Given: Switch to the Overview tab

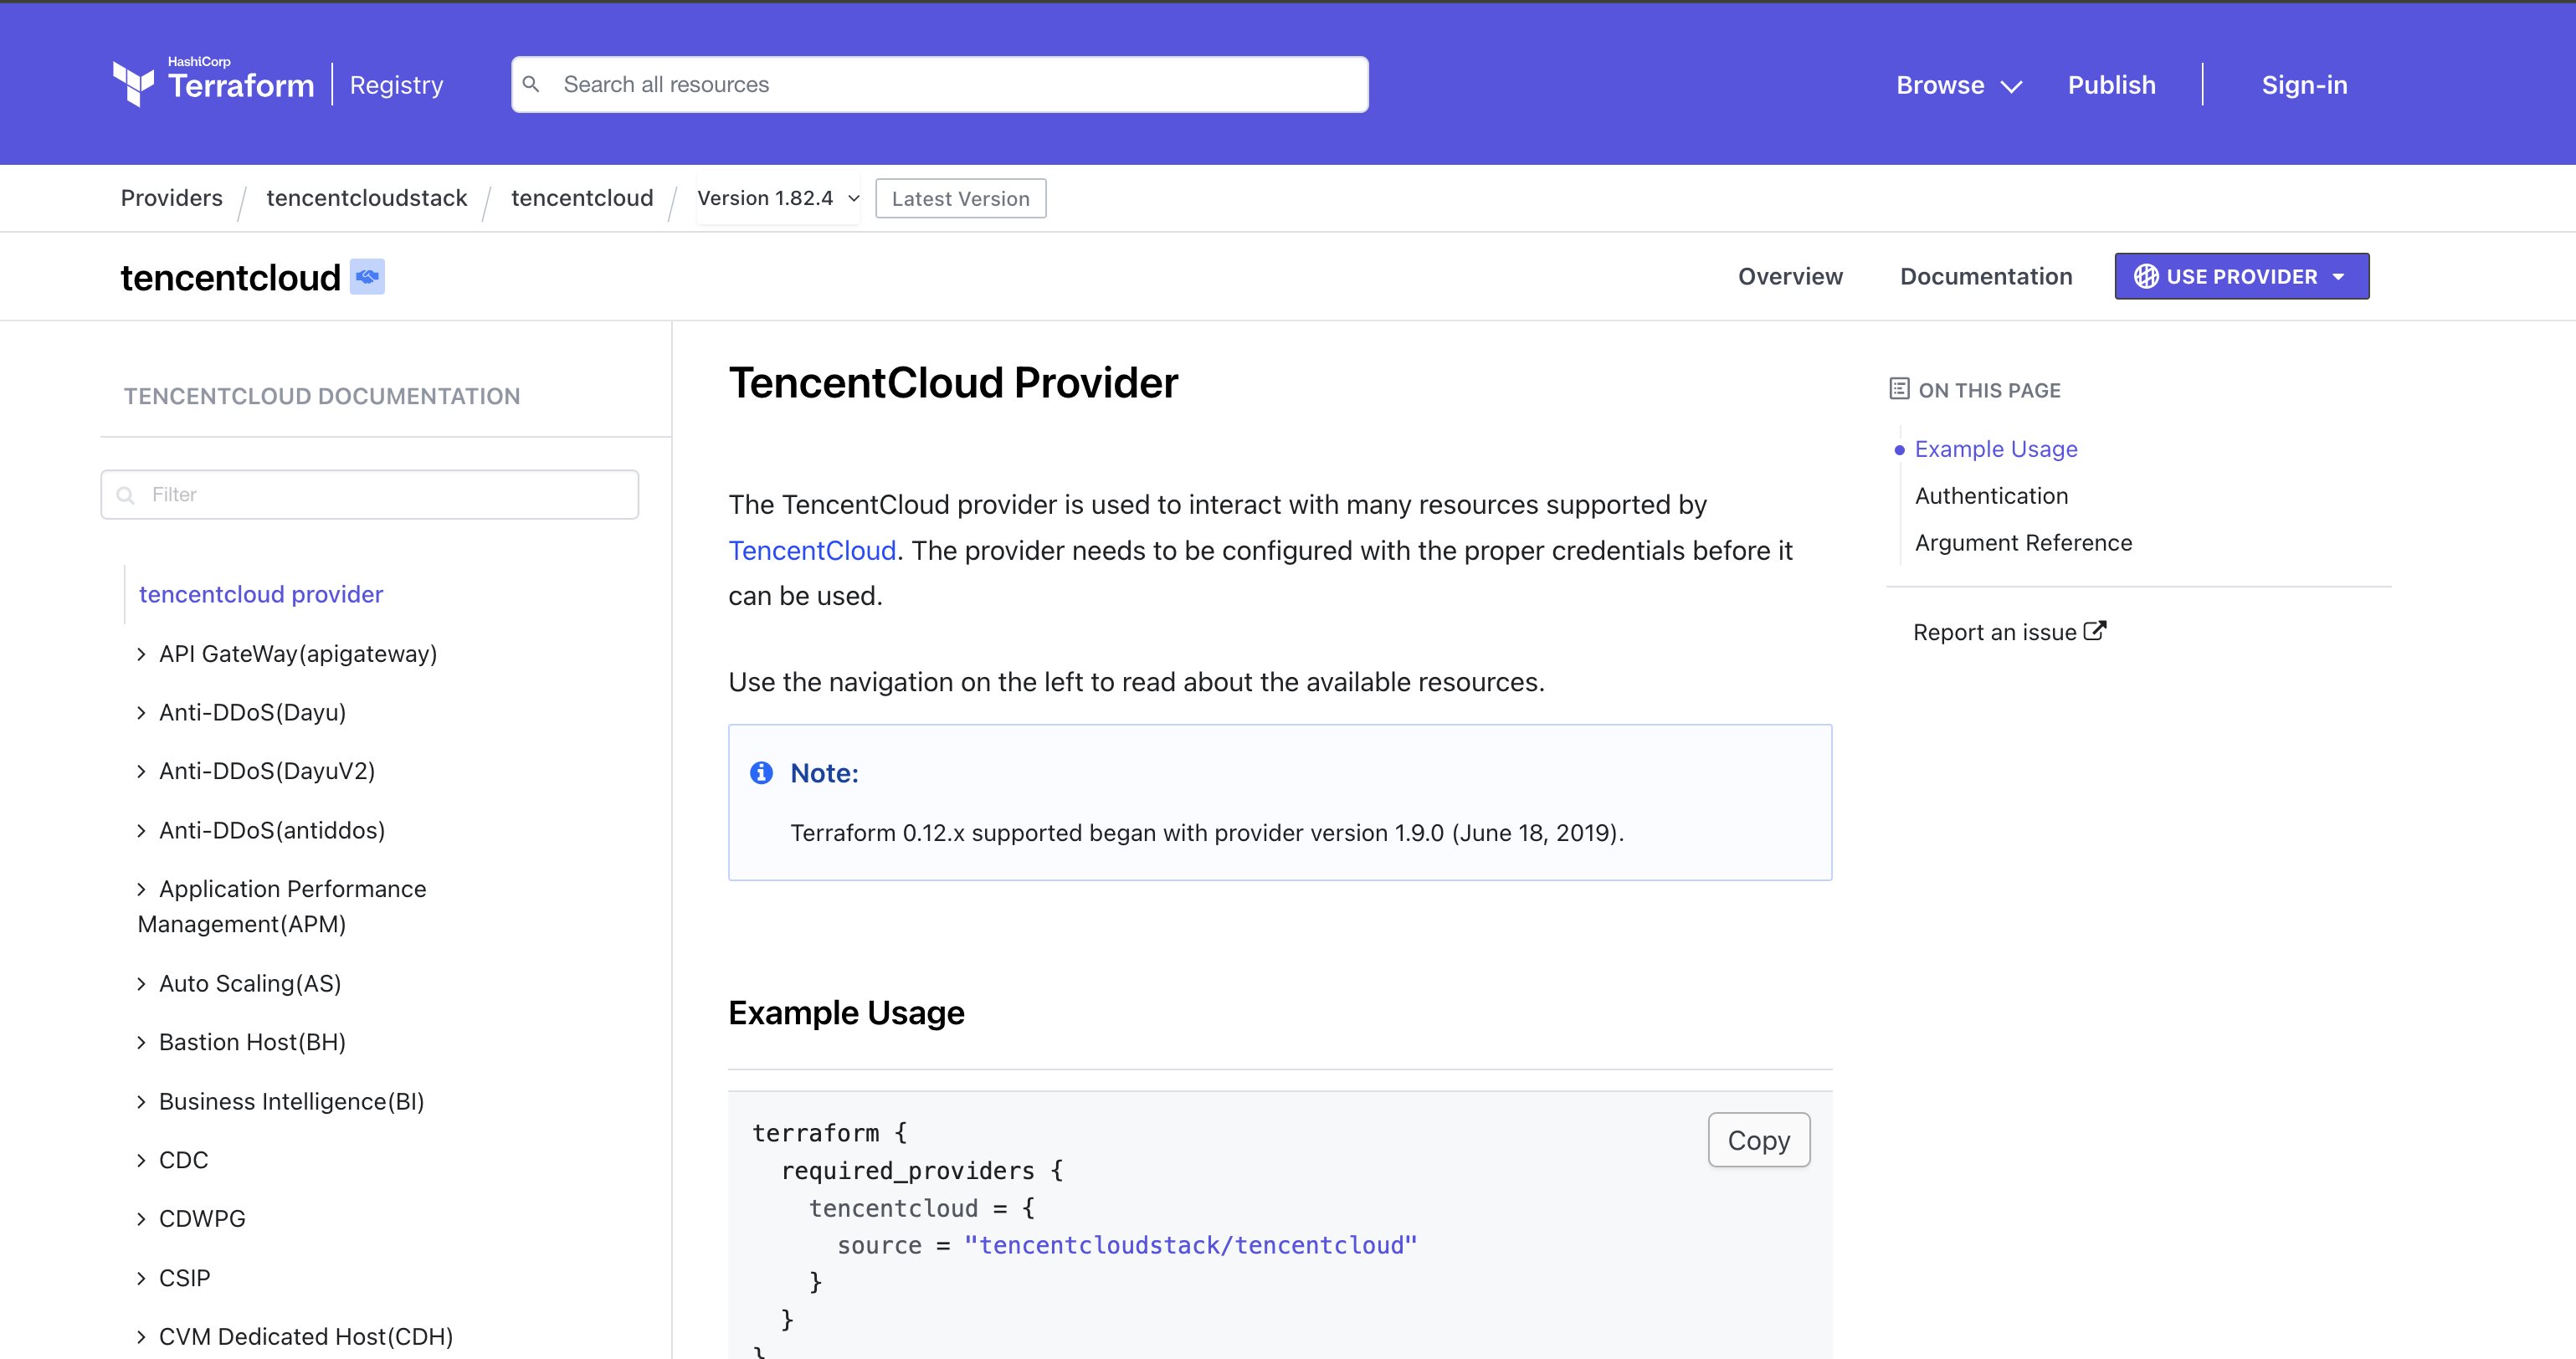Looking at the screenshot, I should pyautogui.click(x=1790, y=276).
